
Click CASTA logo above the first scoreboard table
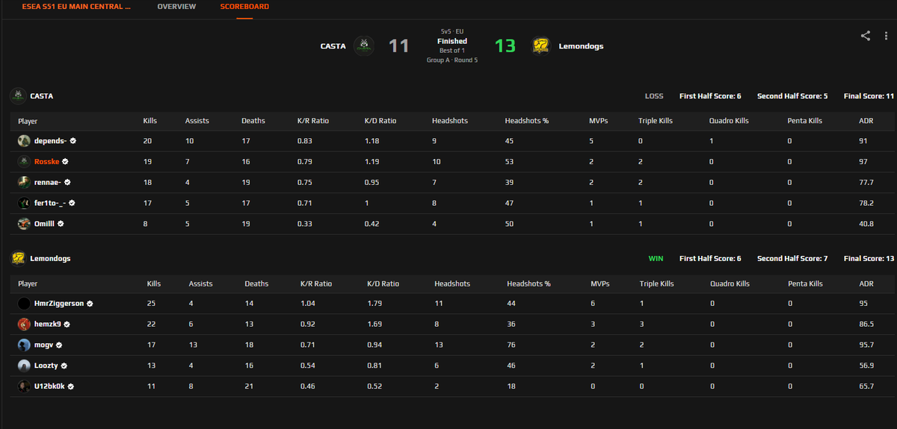(18, 95)
